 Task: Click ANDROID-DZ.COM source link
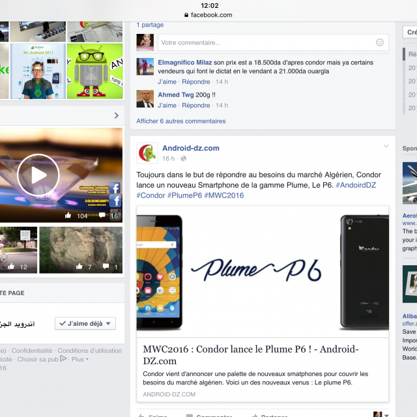(x=169, y=394)
